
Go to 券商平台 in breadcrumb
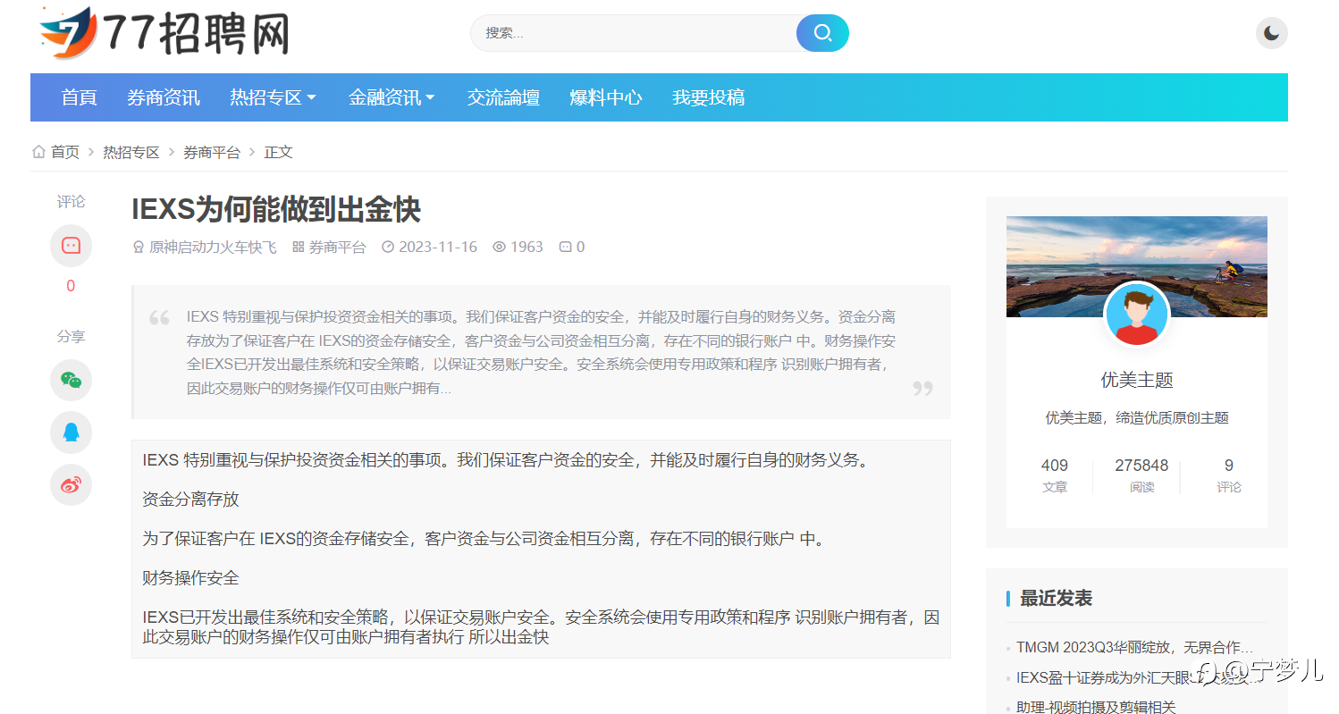212,152
